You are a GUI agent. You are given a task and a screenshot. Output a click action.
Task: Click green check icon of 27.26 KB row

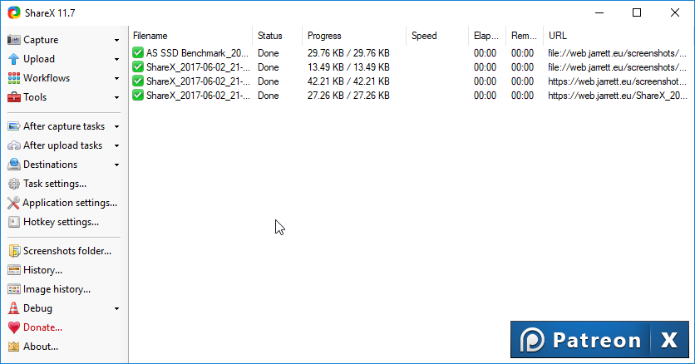138,96
